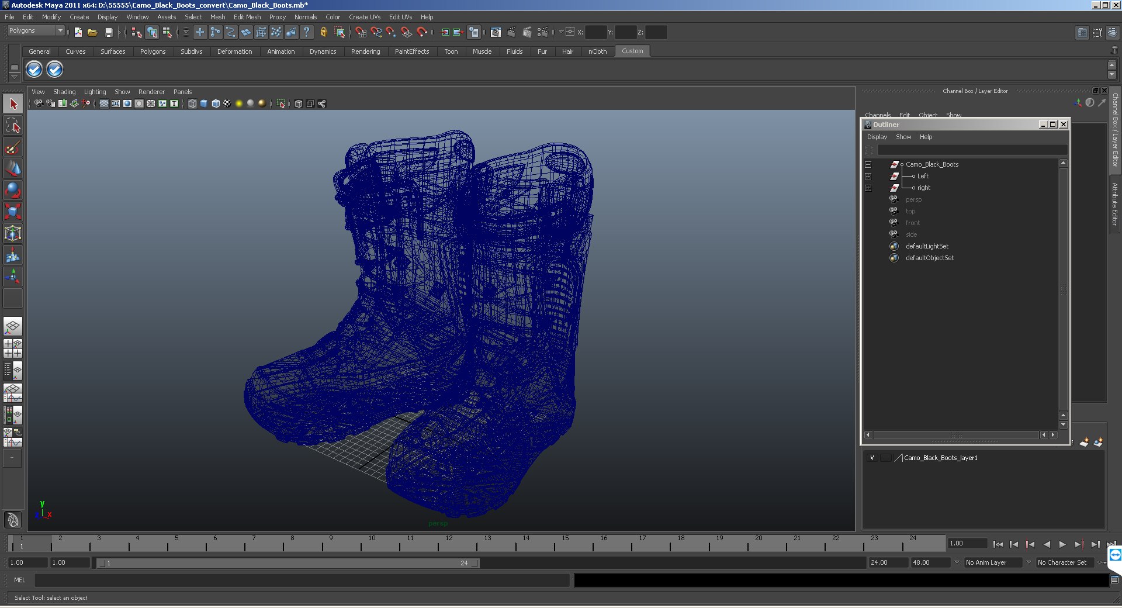Expand the right node in Outliner
This screenshot has height=608, width=1122.
(x=868, y=188)
